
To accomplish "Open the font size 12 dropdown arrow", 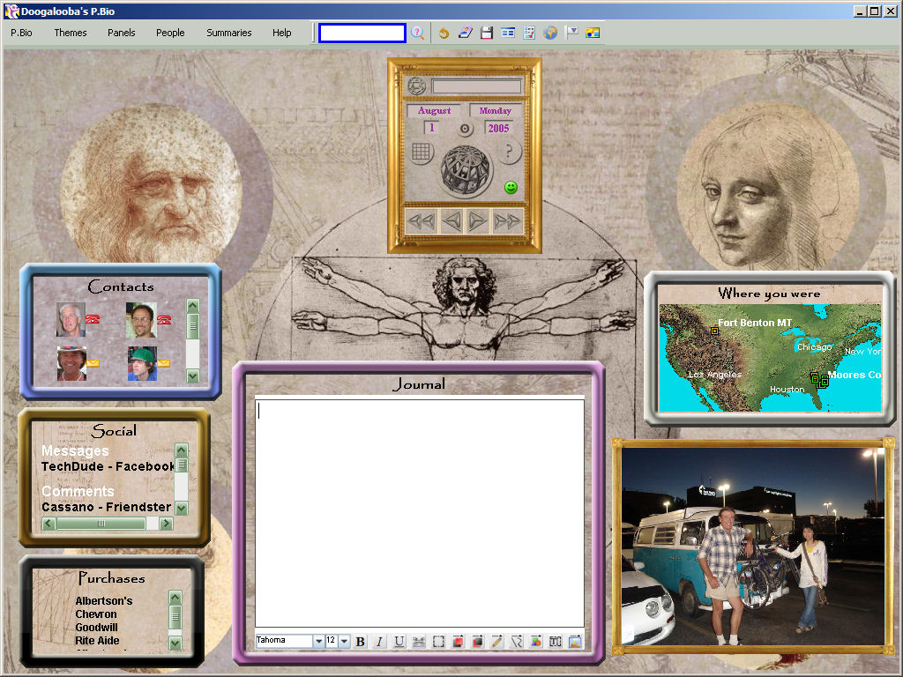I will (344, 642).
